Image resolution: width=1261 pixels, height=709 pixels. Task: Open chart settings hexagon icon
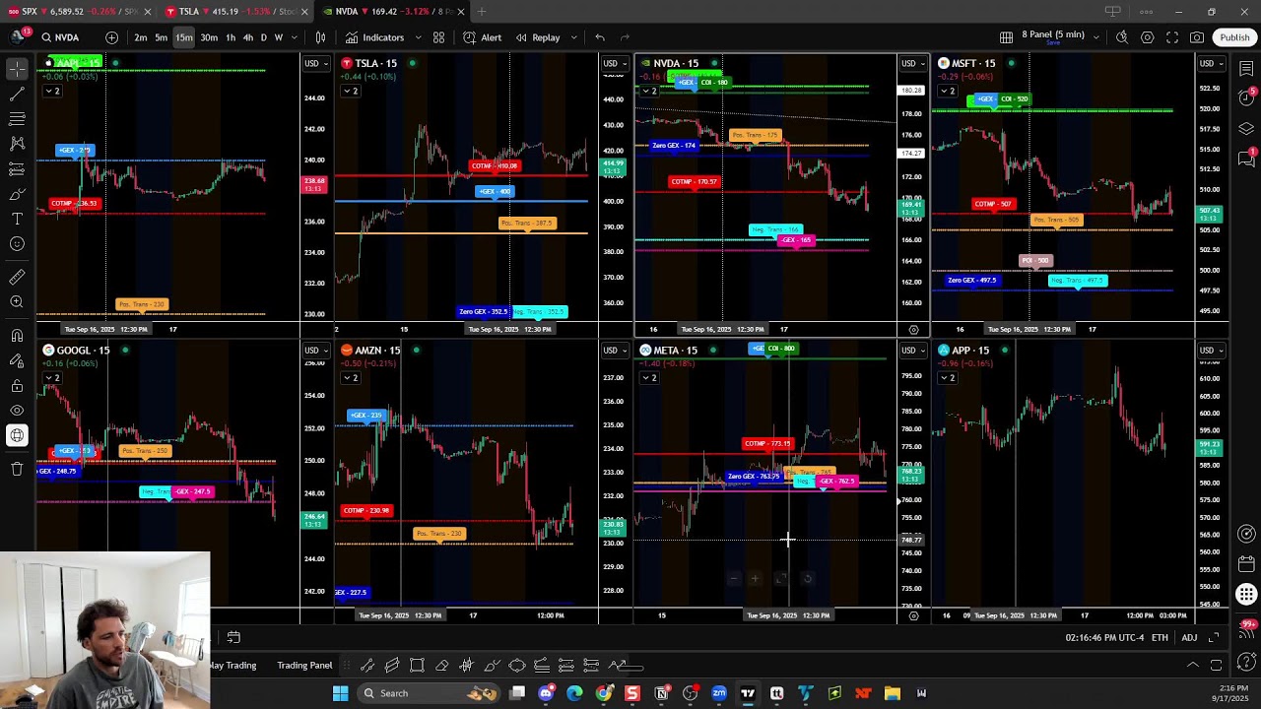(1148, 37)
